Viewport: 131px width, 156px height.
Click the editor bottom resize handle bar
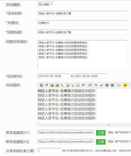pos(84,125)
